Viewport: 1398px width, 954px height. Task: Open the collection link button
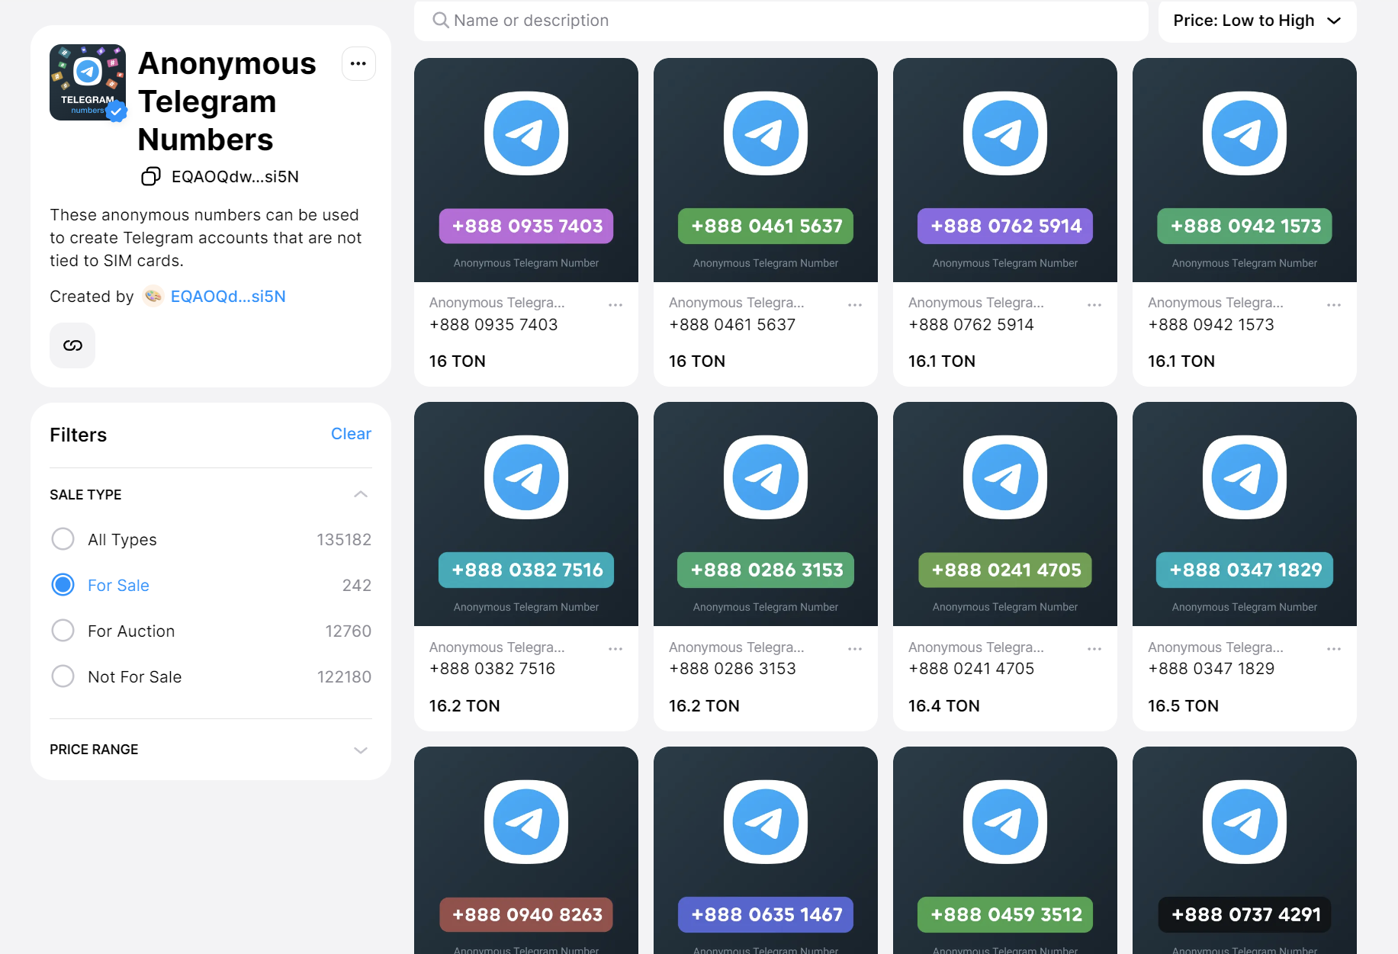(x=72, y=345)
